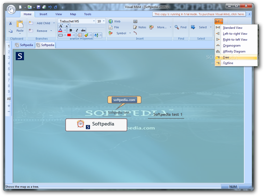This screenshot has height=196, width=264.
Task: Click the format paintbrush icon
Action: tap(86, 35)
